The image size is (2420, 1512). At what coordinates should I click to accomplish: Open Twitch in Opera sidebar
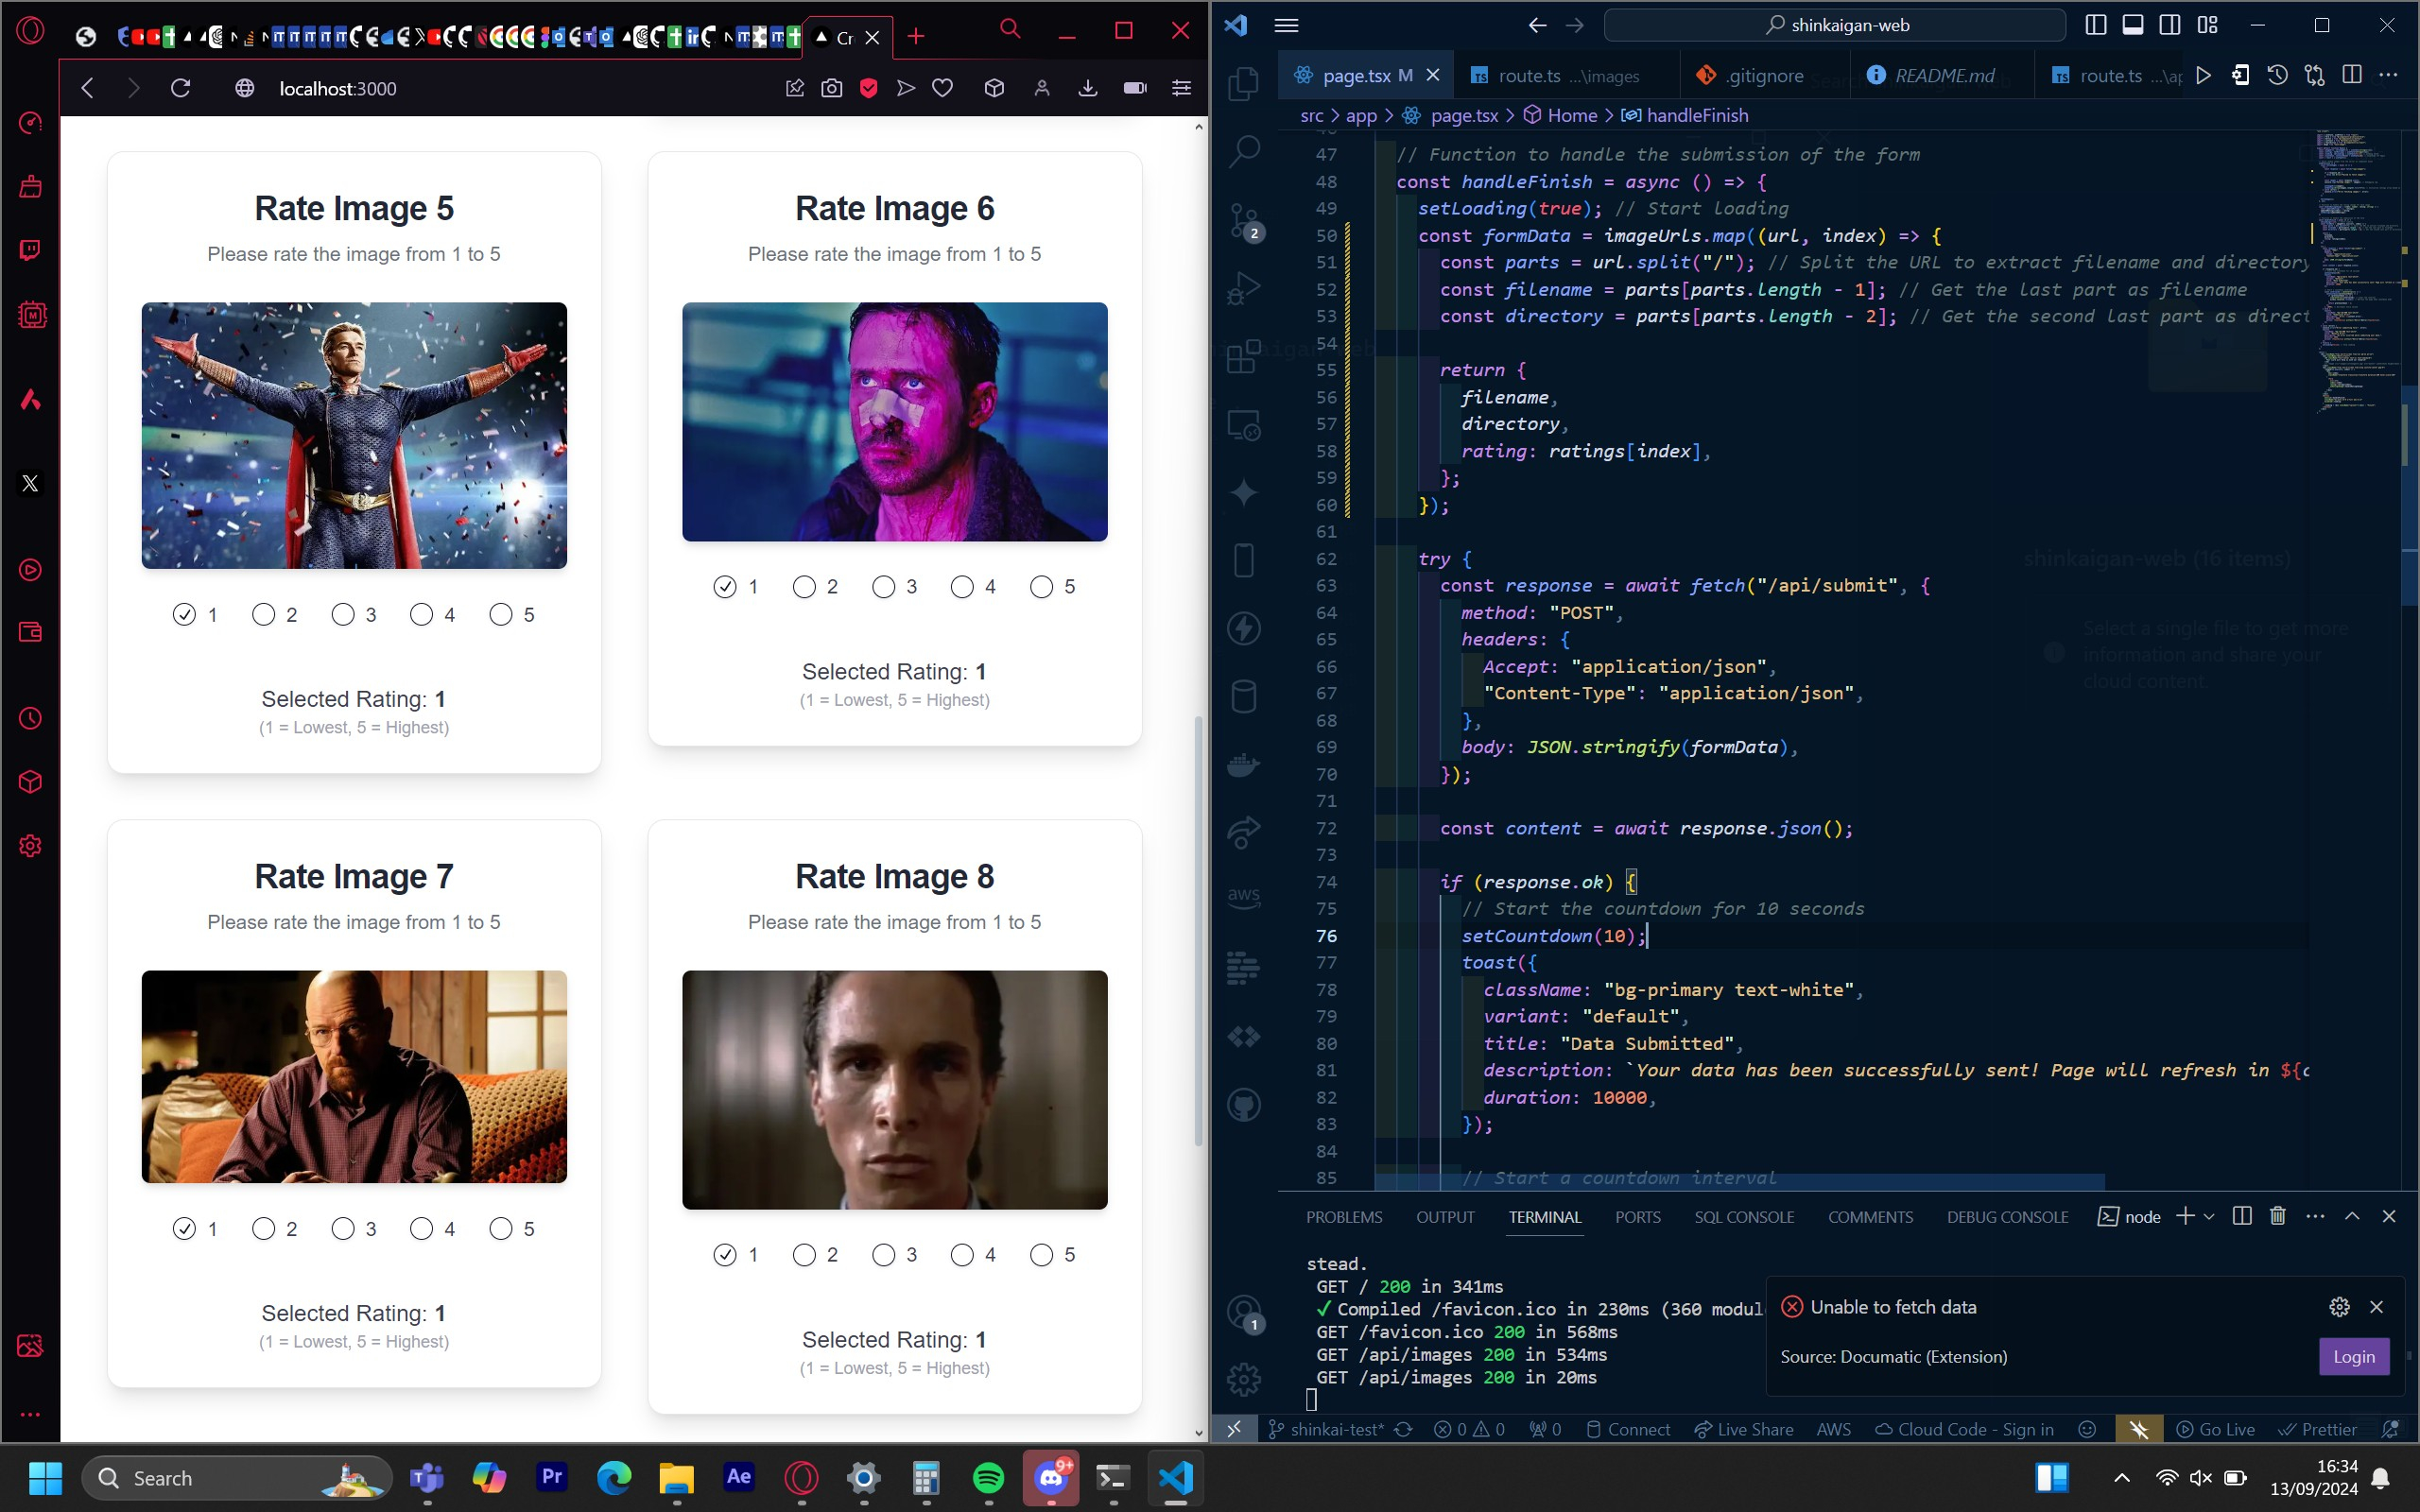click(30, 250)
